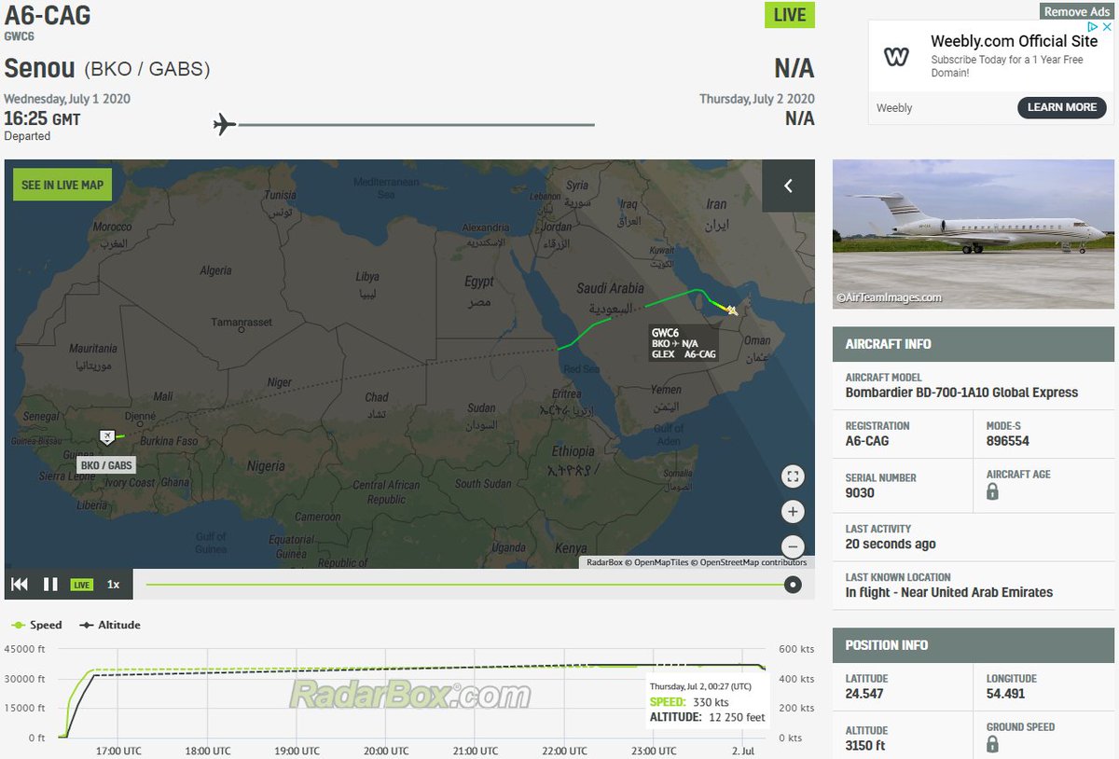Click the altitude value 3150 ft
This screenshot has height=759, width=1119.
pyautogui.click(x=866, y=745)
